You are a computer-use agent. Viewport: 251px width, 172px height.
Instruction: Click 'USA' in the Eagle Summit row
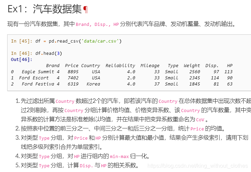[x=96, y=72]
